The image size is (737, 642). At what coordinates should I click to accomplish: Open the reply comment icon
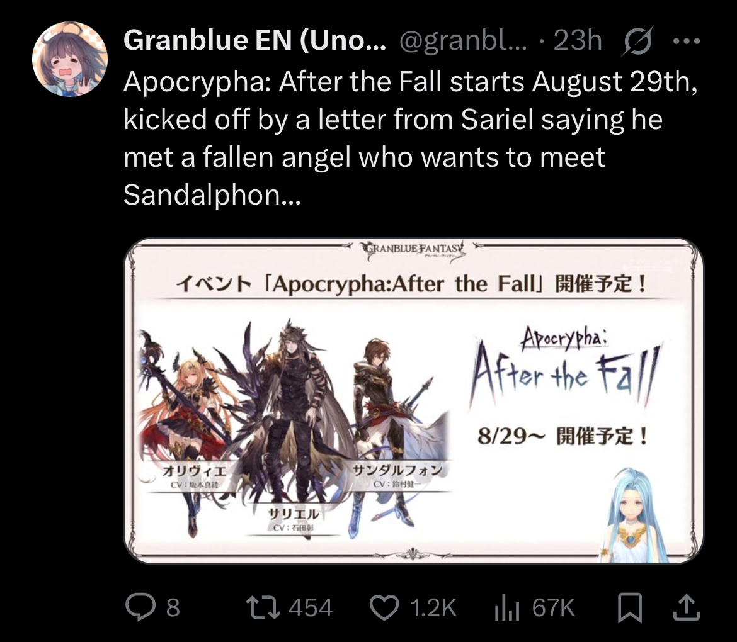coord(140,607)
